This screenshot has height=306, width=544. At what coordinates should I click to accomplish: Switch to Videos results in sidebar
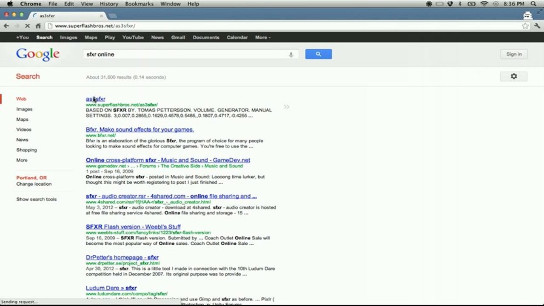pos(24,130)
